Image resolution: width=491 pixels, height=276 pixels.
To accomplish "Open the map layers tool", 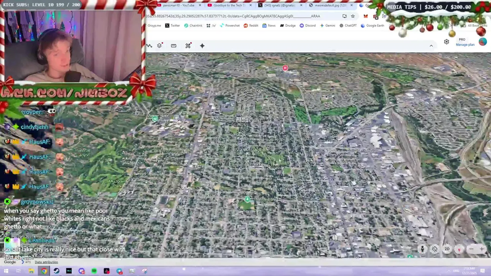I will point(160,46).
